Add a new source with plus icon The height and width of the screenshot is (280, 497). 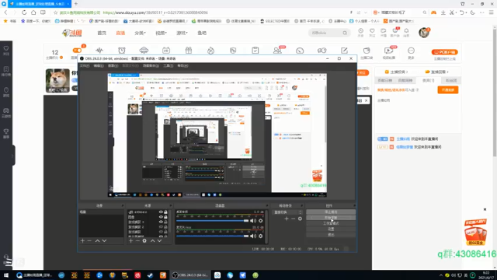(x=130, y=241)
